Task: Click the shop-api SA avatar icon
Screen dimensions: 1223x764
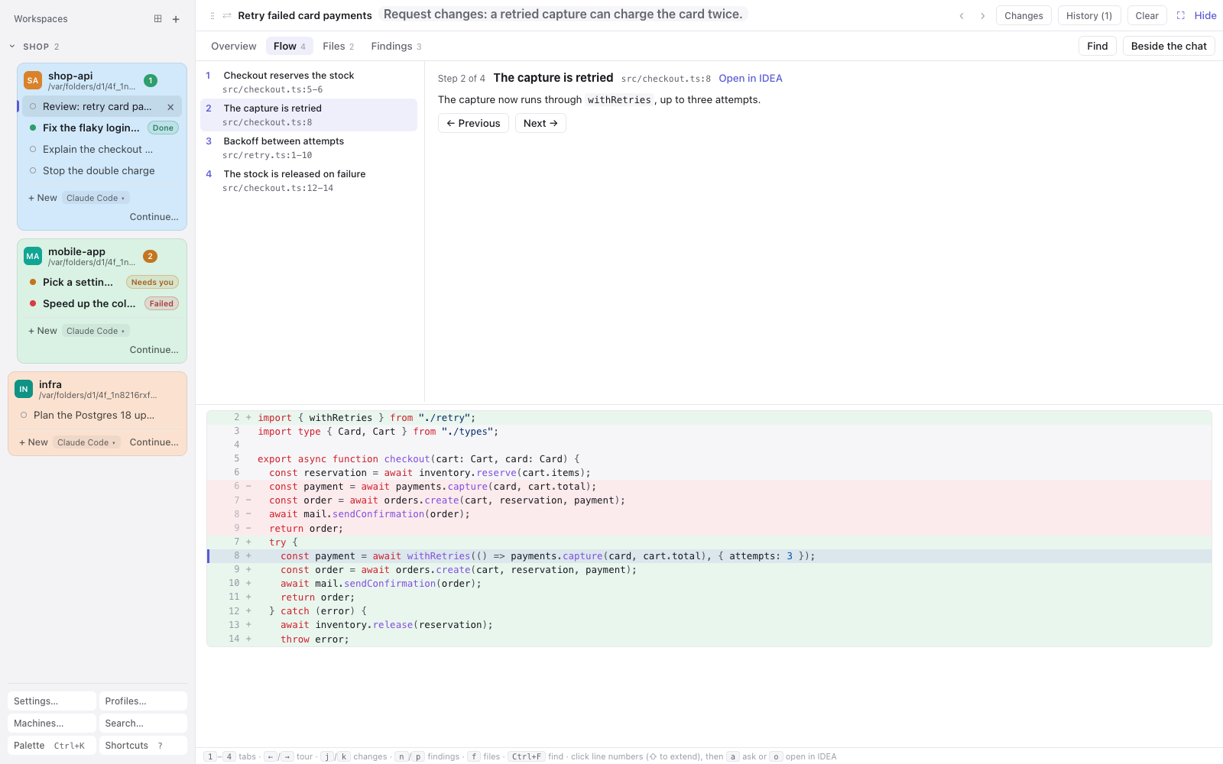Action: pos(33,80)
